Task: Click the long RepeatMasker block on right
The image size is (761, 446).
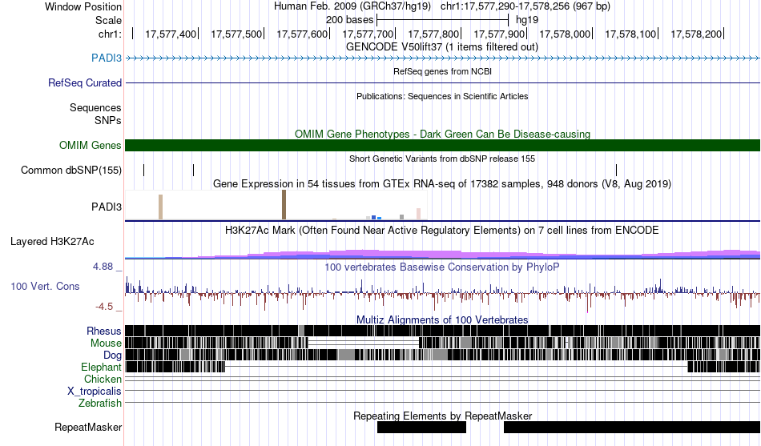Action: 632,427
